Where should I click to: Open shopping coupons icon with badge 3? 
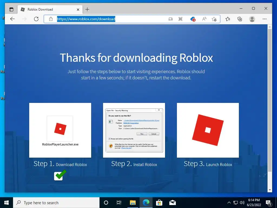[193, 19]
